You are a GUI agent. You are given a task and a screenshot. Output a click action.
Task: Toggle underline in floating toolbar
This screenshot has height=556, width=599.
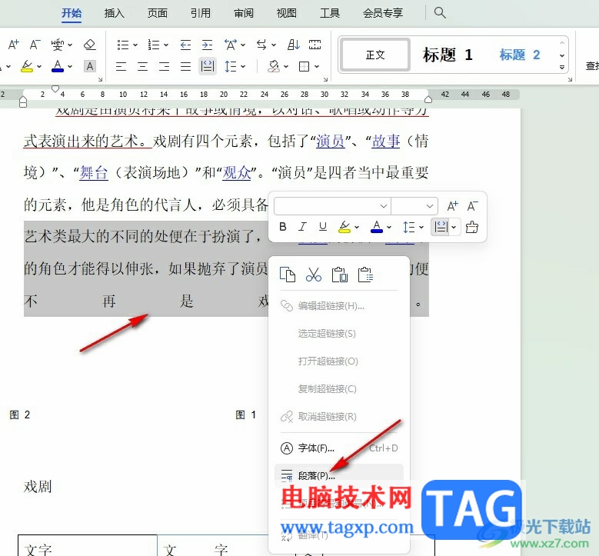click(323, 227)
